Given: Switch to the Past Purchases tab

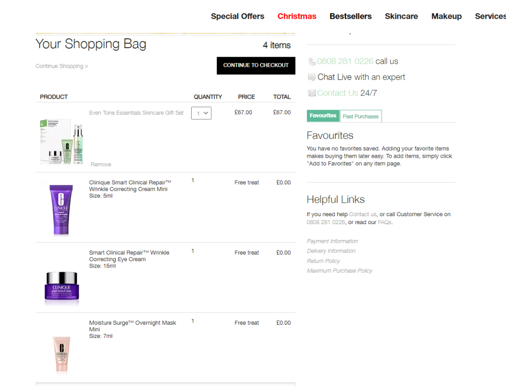Looking at the screenshot, I should (x=360, y=117).
